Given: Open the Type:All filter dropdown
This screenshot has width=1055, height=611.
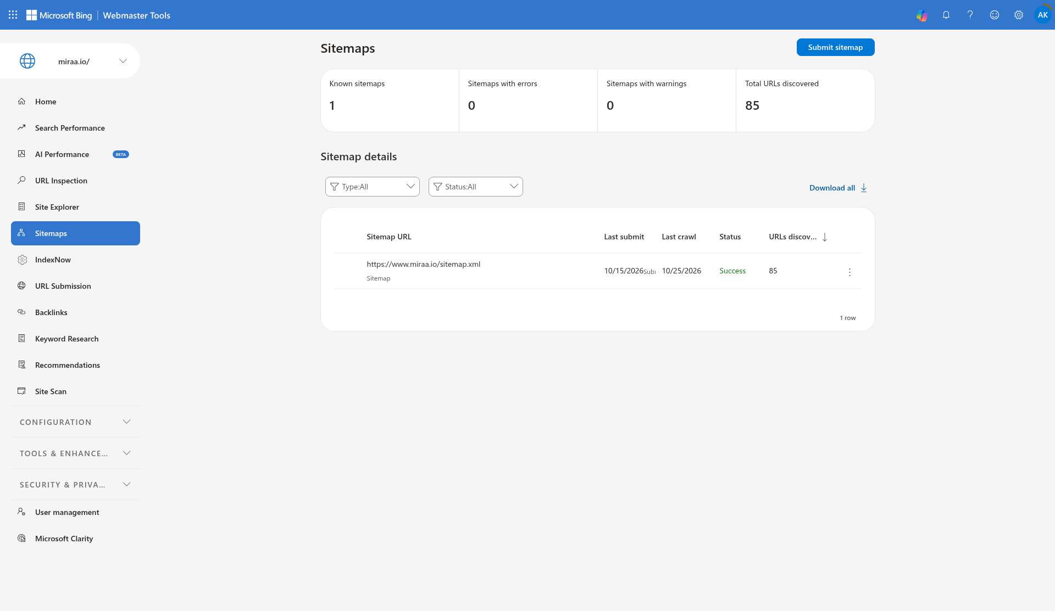Looking at the screenshot, I should point(373,187).
